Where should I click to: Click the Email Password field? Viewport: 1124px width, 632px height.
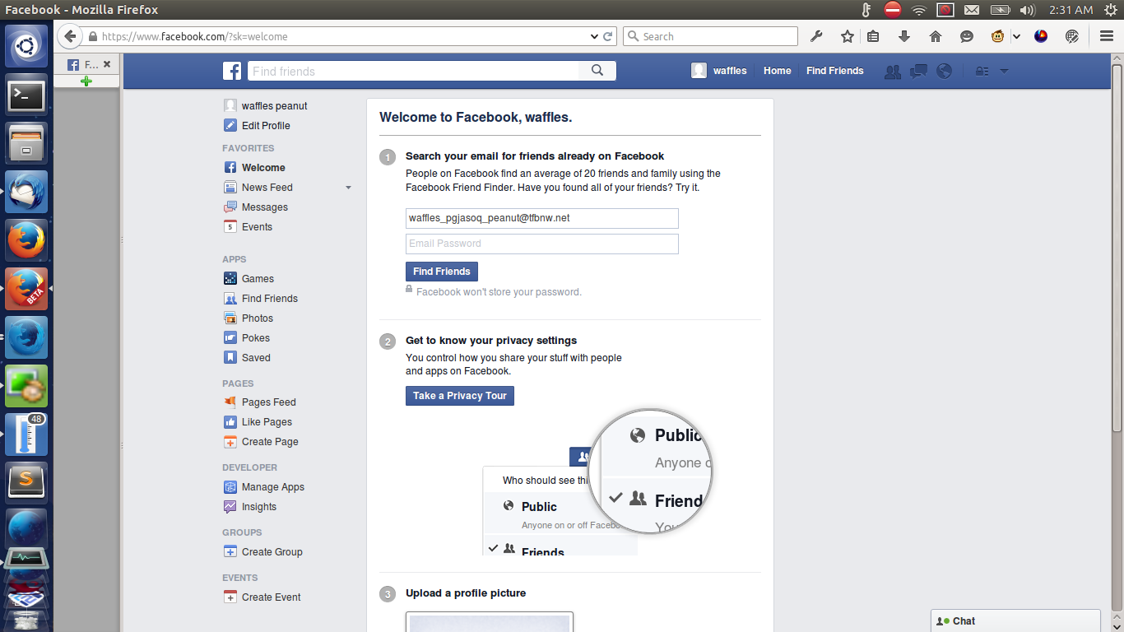[x=542, y=244]
